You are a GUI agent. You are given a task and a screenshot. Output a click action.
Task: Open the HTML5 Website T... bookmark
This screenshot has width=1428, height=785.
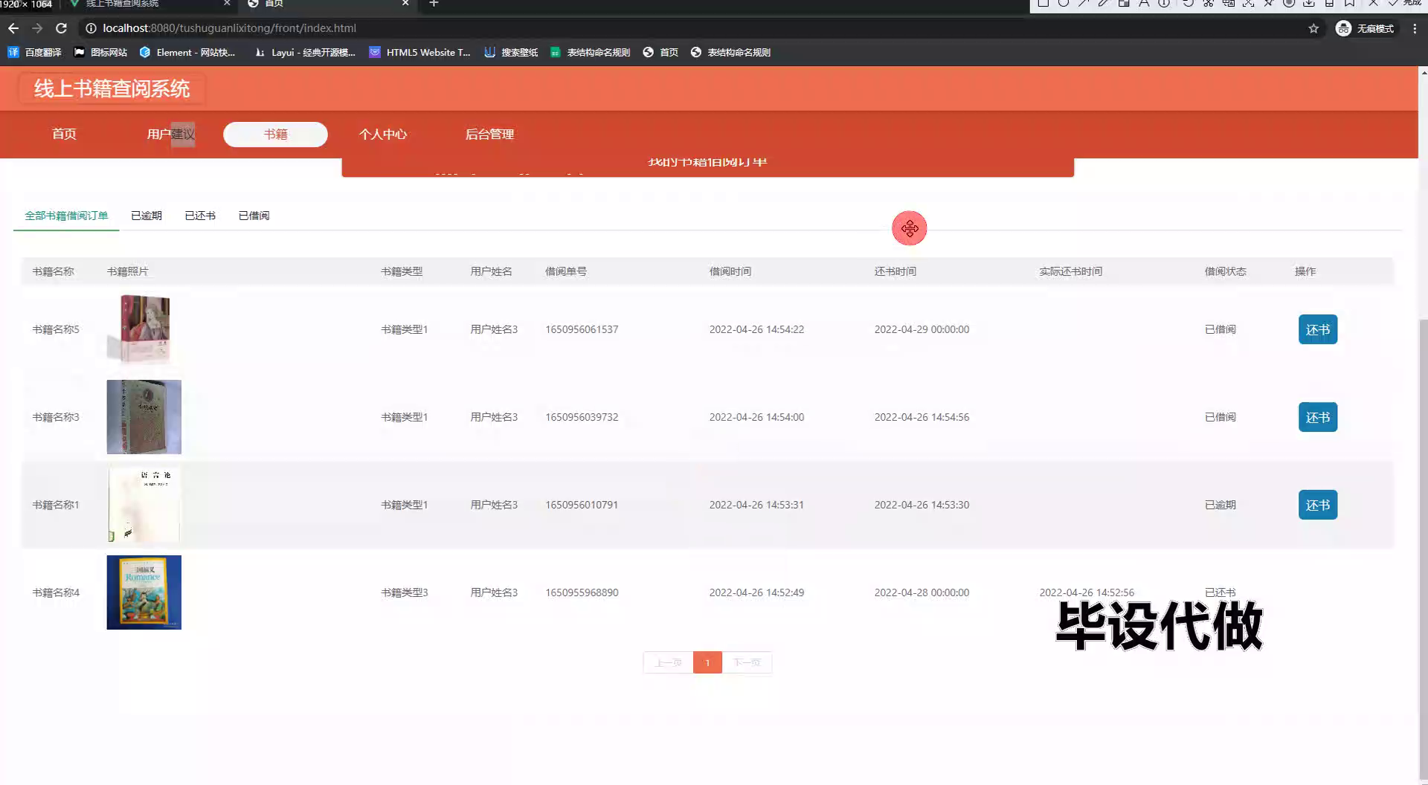pos(419,52)
